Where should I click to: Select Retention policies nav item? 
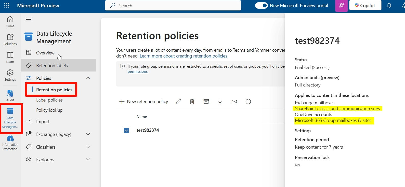point(54,90)
